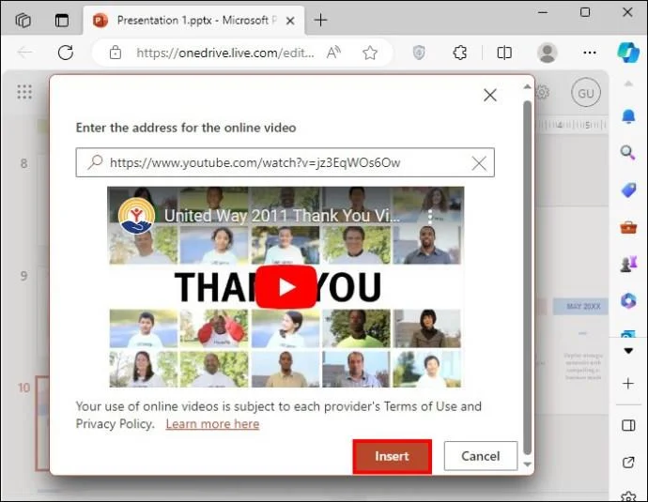Viewport: 648px width, 502px height.
Task: Open the Office app launcher grid
Action: coord(24,92)
